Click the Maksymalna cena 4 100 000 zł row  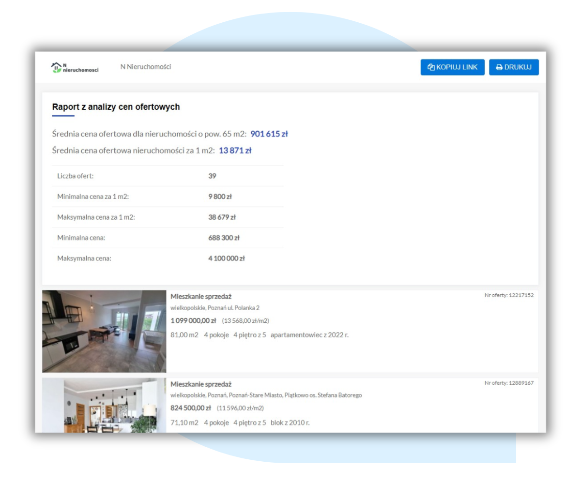[168, 258]
